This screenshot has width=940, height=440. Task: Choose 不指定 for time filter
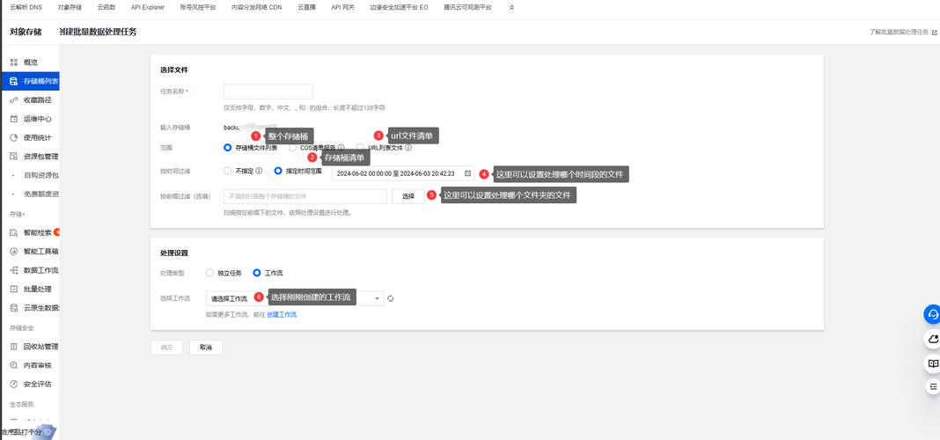(228, 171)
